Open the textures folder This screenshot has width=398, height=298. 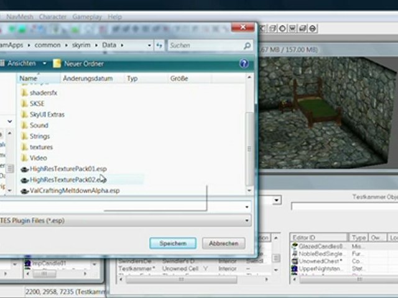click(x=41, y=147)
